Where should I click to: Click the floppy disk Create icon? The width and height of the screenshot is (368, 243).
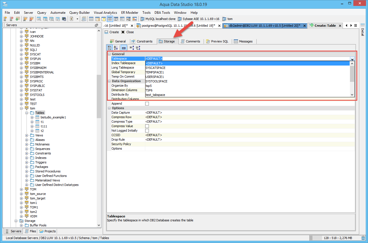[106, 32]
